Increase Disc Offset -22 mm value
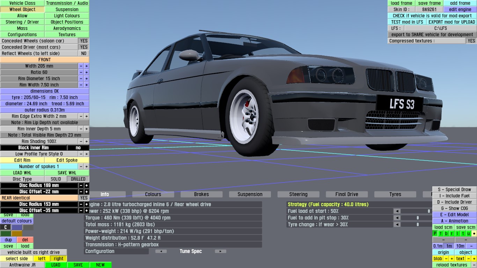The image size is (477, 268). click(87, 192)
